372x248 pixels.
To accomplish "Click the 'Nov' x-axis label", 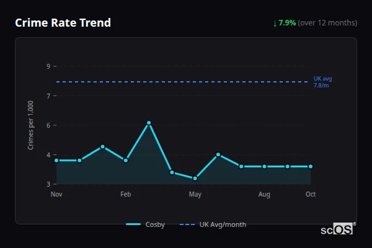I will (x=56, y=194).
